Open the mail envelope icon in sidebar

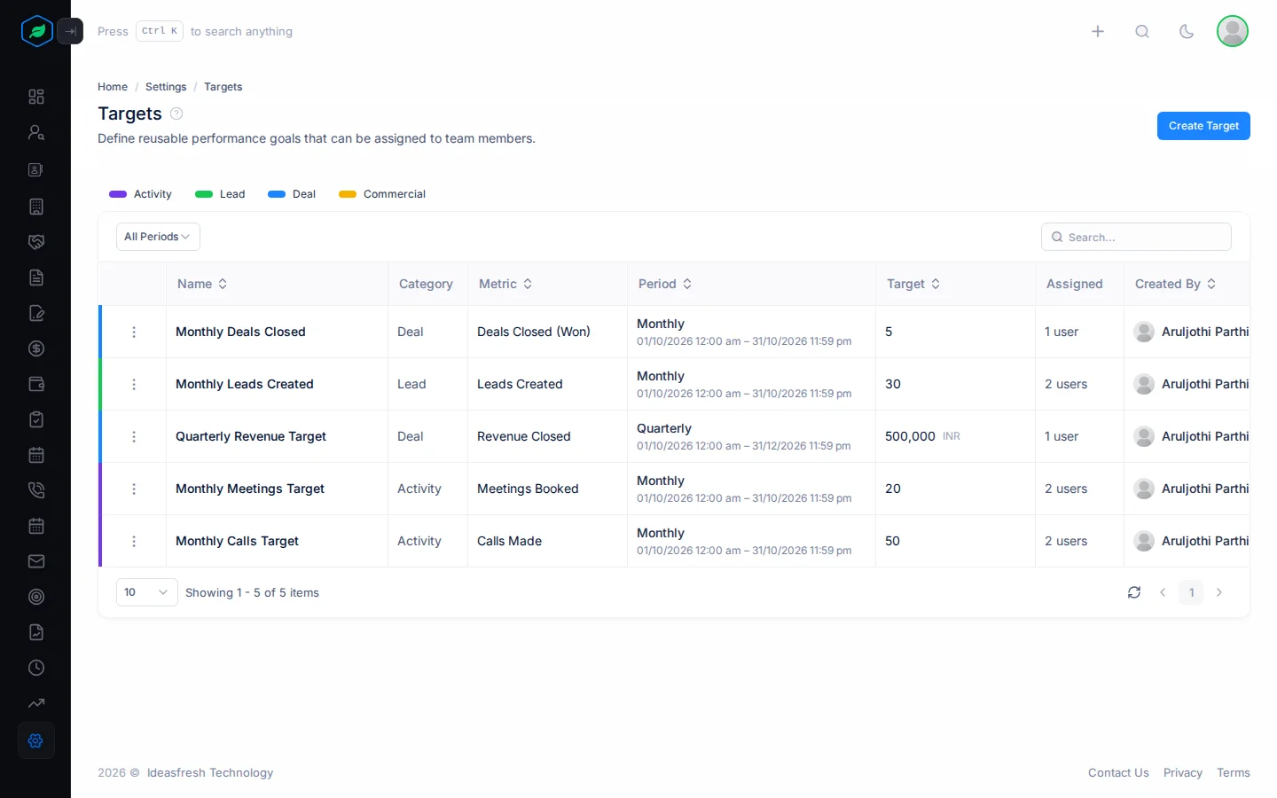pos(36,561)
